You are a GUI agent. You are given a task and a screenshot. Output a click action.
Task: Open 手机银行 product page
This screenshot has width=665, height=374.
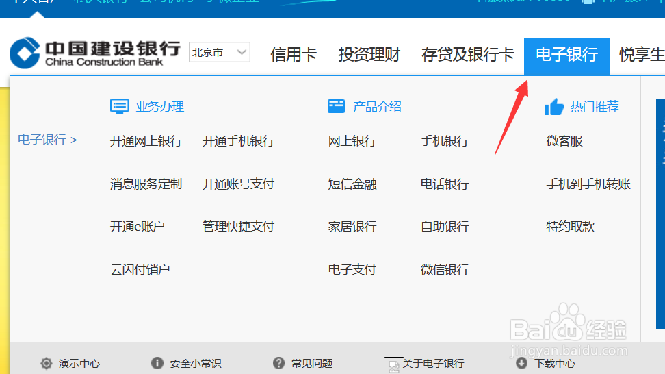[x=445, y=141]
